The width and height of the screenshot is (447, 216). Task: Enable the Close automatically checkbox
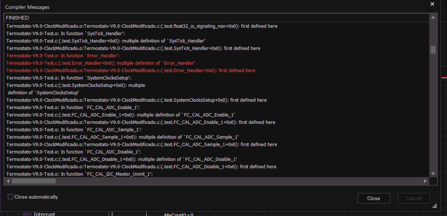point(10,197)
